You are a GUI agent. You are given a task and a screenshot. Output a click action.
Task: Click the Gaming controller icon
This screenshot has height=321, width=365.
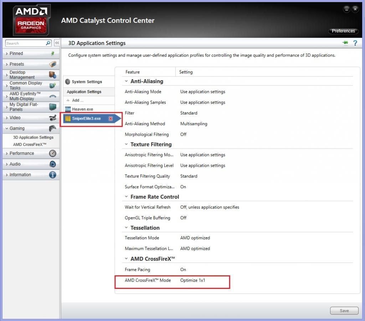pyautogui.click(x=53, y=128)
